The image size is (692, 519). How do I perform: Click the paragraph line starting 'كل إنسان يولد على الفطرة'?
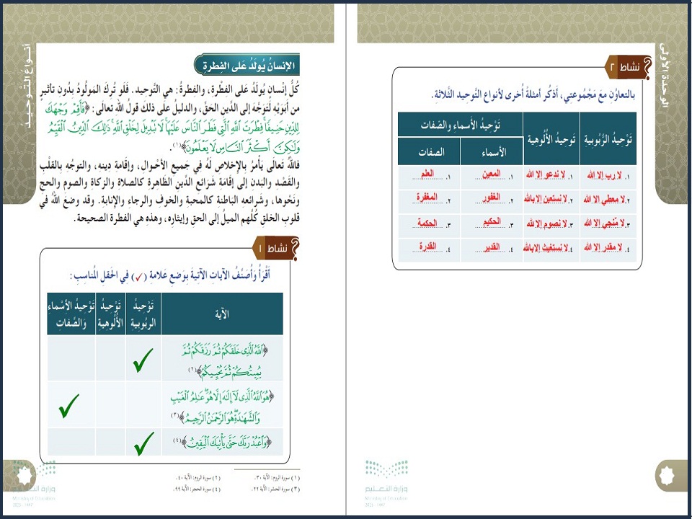[x=169, y=91]
